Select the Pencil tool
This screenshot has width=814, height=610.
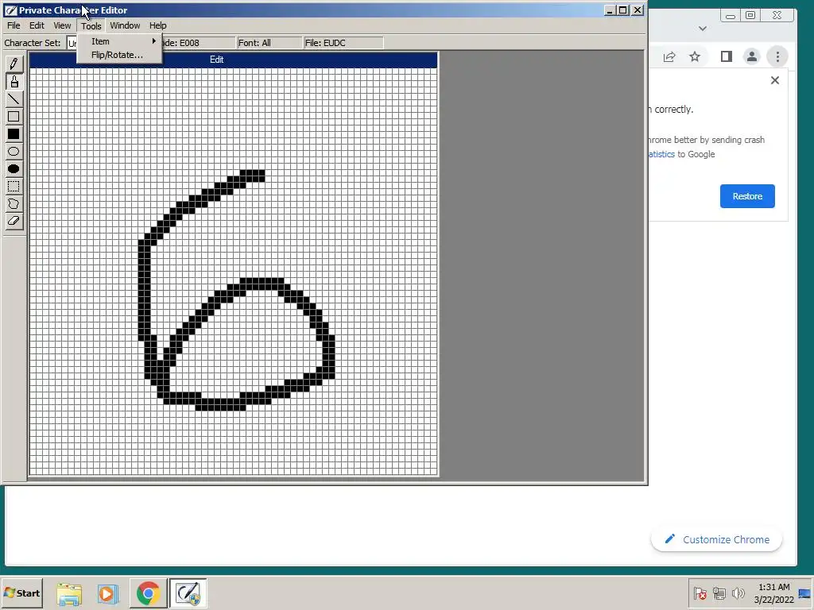(x=14, y=64)
